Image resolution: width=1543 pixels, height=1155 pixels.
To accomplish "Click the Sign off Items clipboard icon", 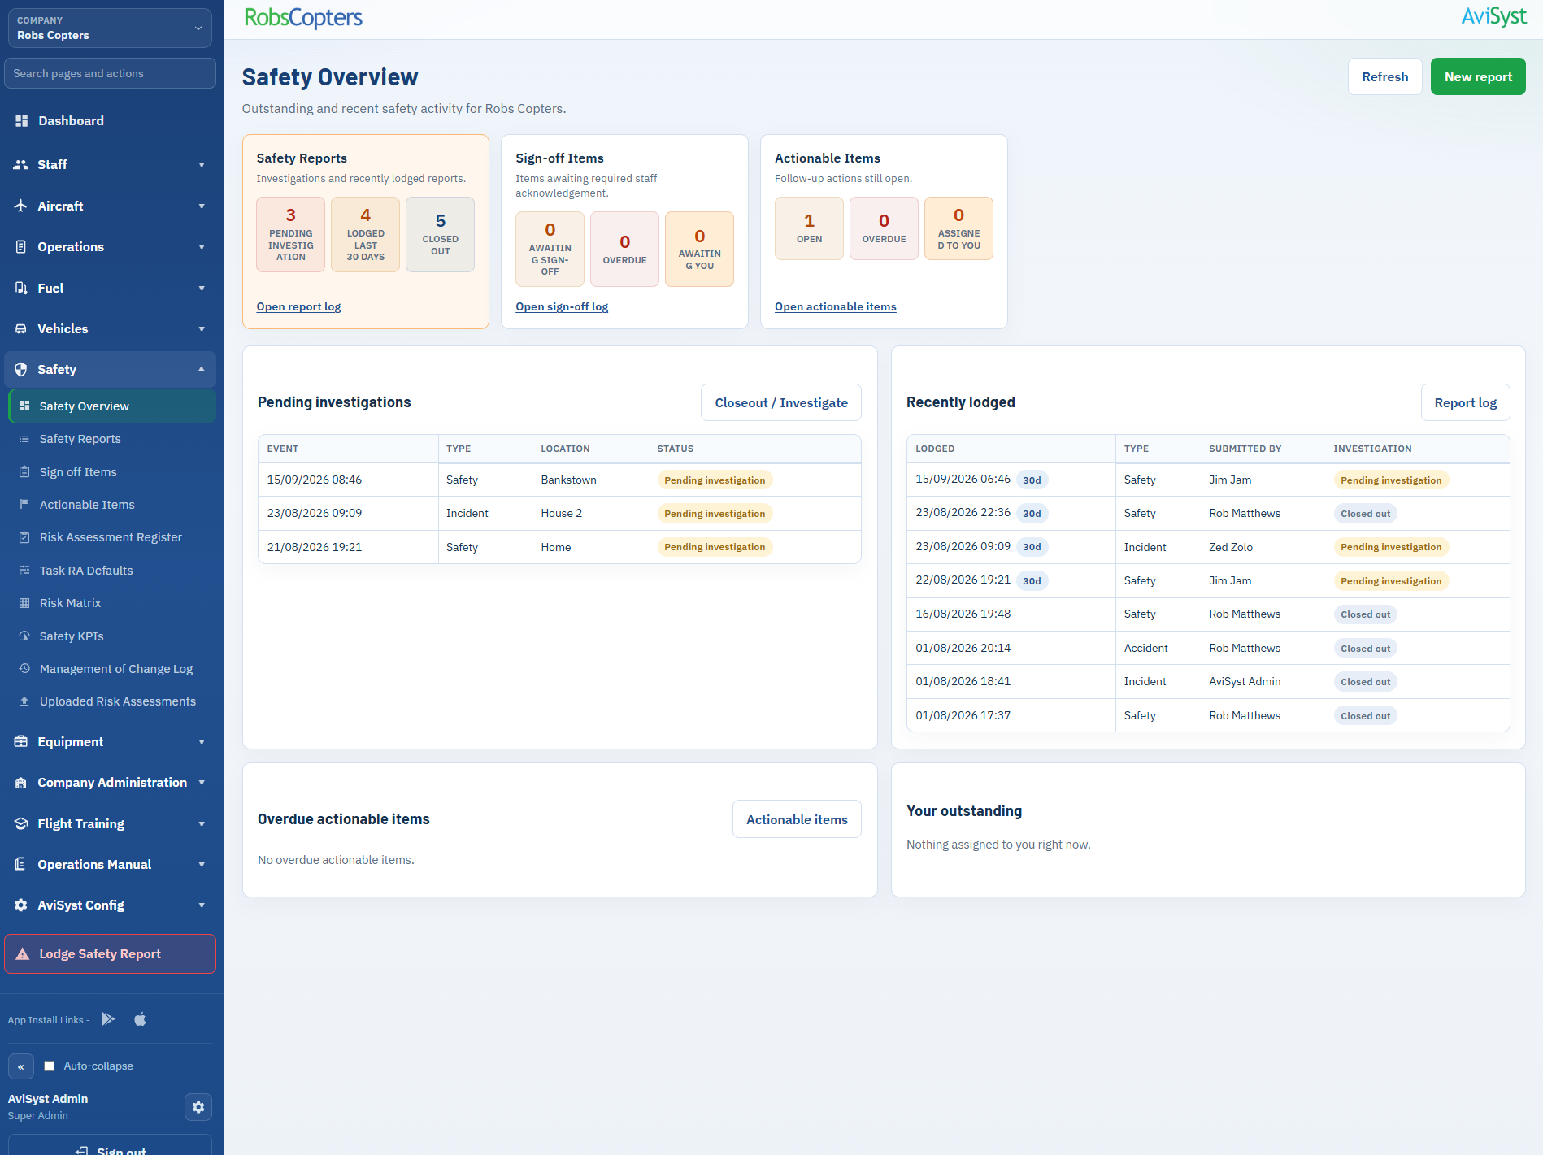I will (x=24, y=472).
